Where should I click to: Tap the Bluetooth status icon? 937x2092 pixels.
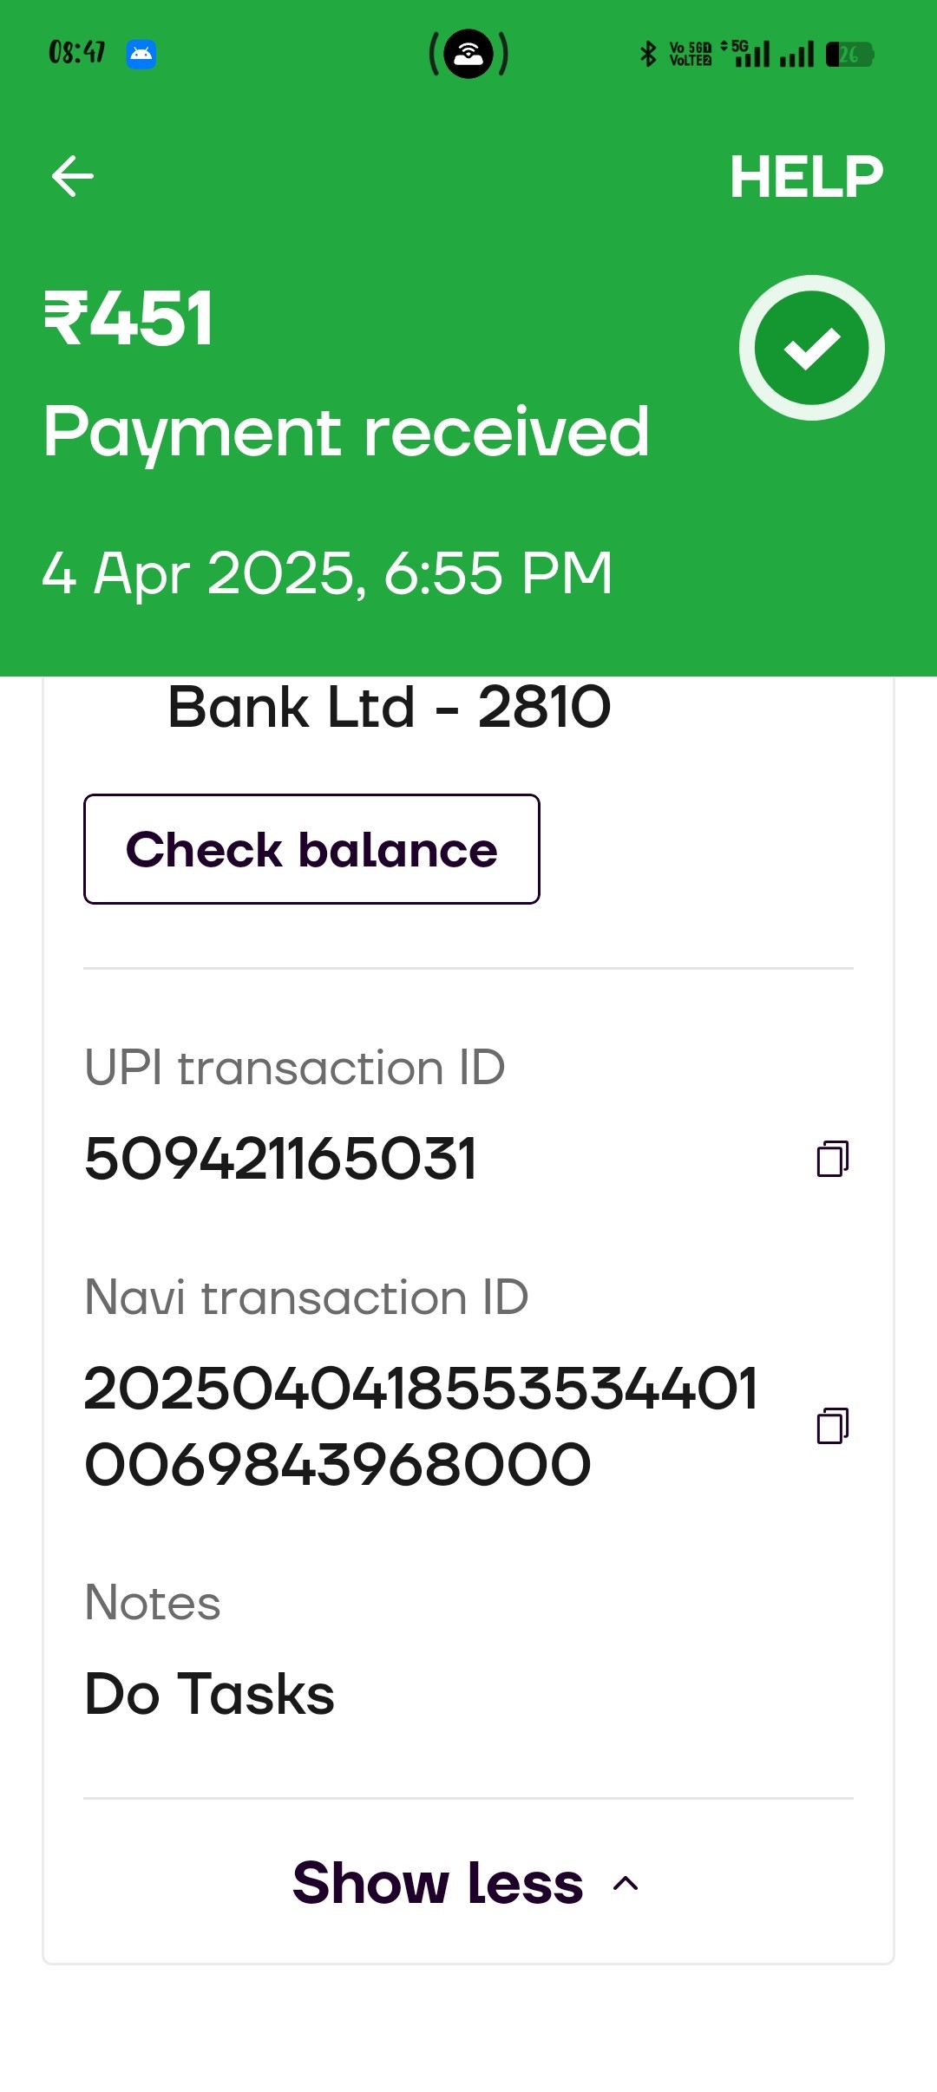[648, 54]
